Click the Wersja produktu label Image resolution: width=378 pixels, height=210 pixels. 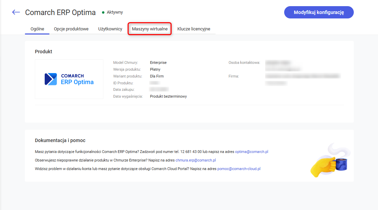(x=127, y=69)
